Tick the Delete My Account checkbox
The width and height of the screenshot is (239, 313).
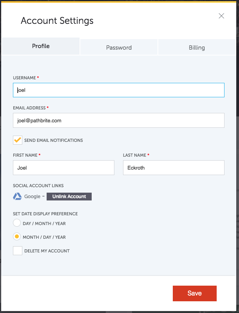[18, 251]
